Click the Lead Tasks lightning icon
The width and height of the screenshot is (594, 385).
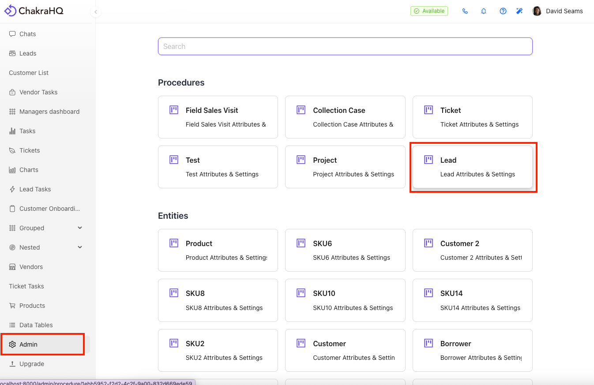tap(12, 189)
